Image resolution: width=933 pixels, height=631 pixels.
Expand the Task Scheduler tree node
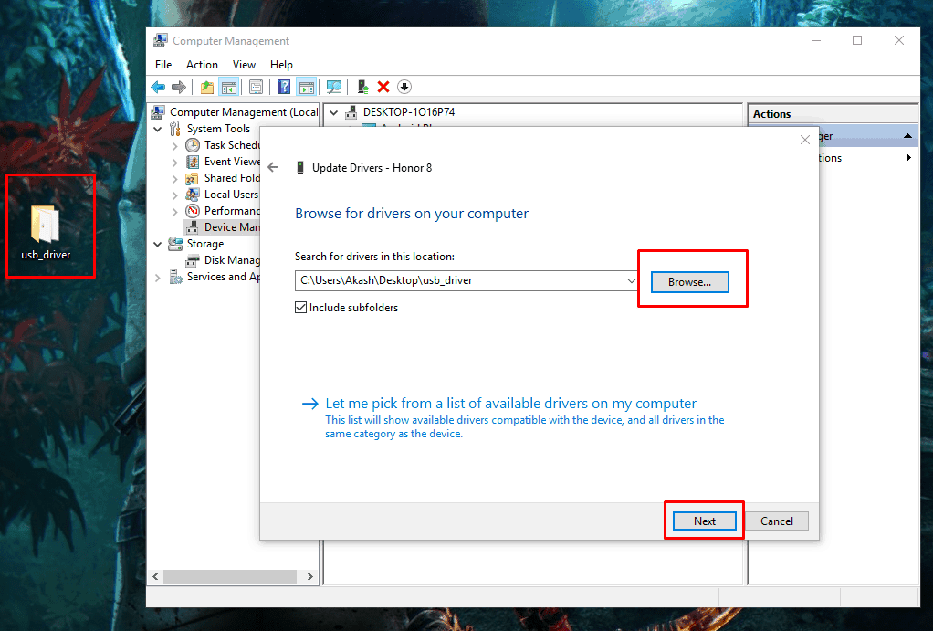pyautogui.click(x=175, y=145)
